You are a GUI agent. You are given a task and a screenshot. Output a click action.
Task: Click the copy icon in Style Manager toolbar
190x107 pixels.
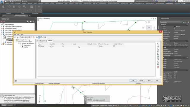pos(21,37)
